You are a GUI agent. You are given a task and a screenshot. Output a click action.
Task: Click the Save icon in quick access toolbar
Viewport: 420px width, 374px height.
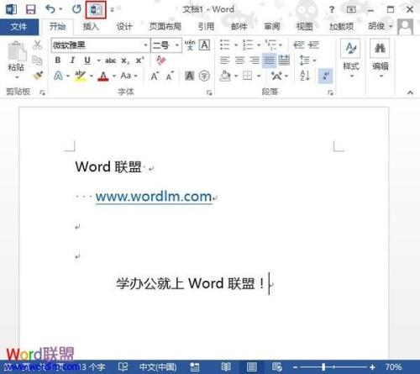30,9
